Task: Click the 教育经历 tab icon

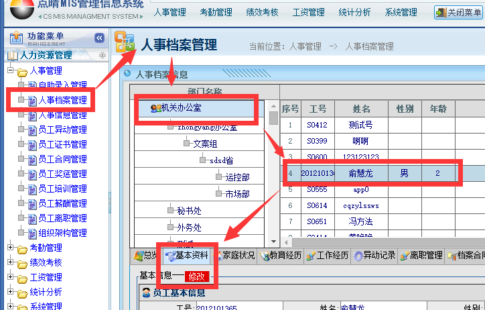Action: pos(263,256)
